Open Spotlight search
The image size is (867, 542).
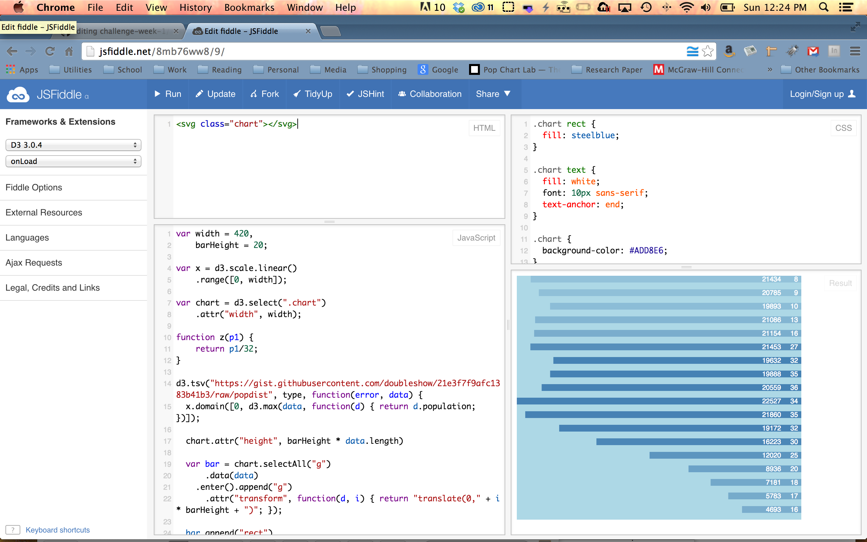[x=824, y=7]
